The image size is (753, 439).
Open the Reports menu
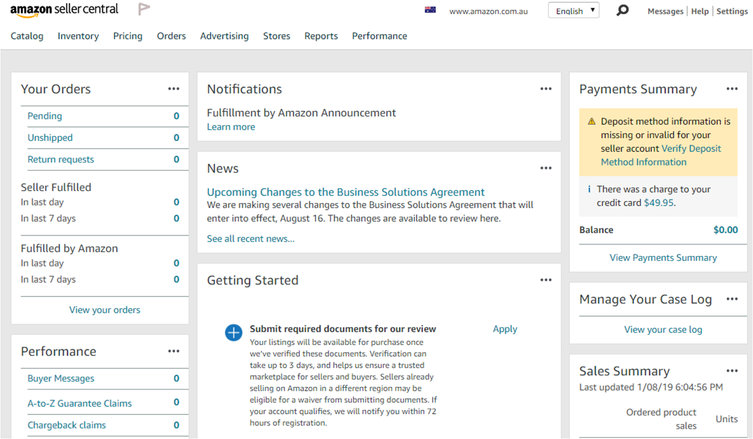[321, 36]
